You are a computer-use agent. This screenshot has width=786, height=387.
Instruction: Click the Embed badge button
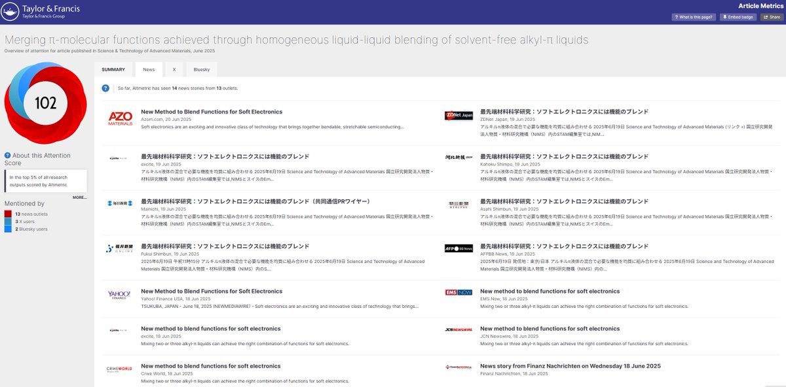point(738,17)
